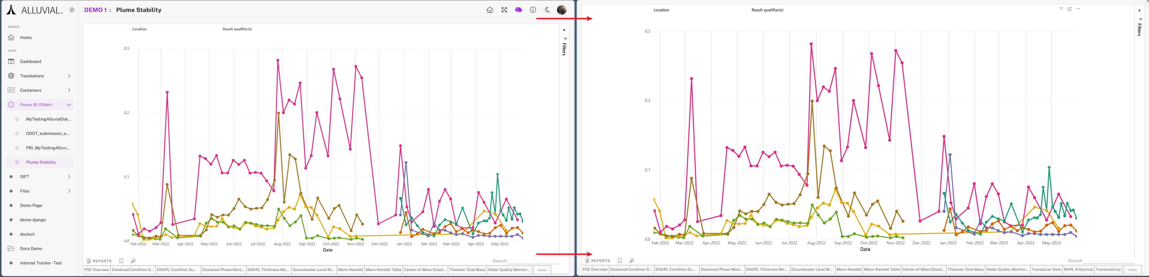Toggle dark mode with the moon icon
Image resolution: width=1149 pixels, height=277 pixels.
click(547, 10)
